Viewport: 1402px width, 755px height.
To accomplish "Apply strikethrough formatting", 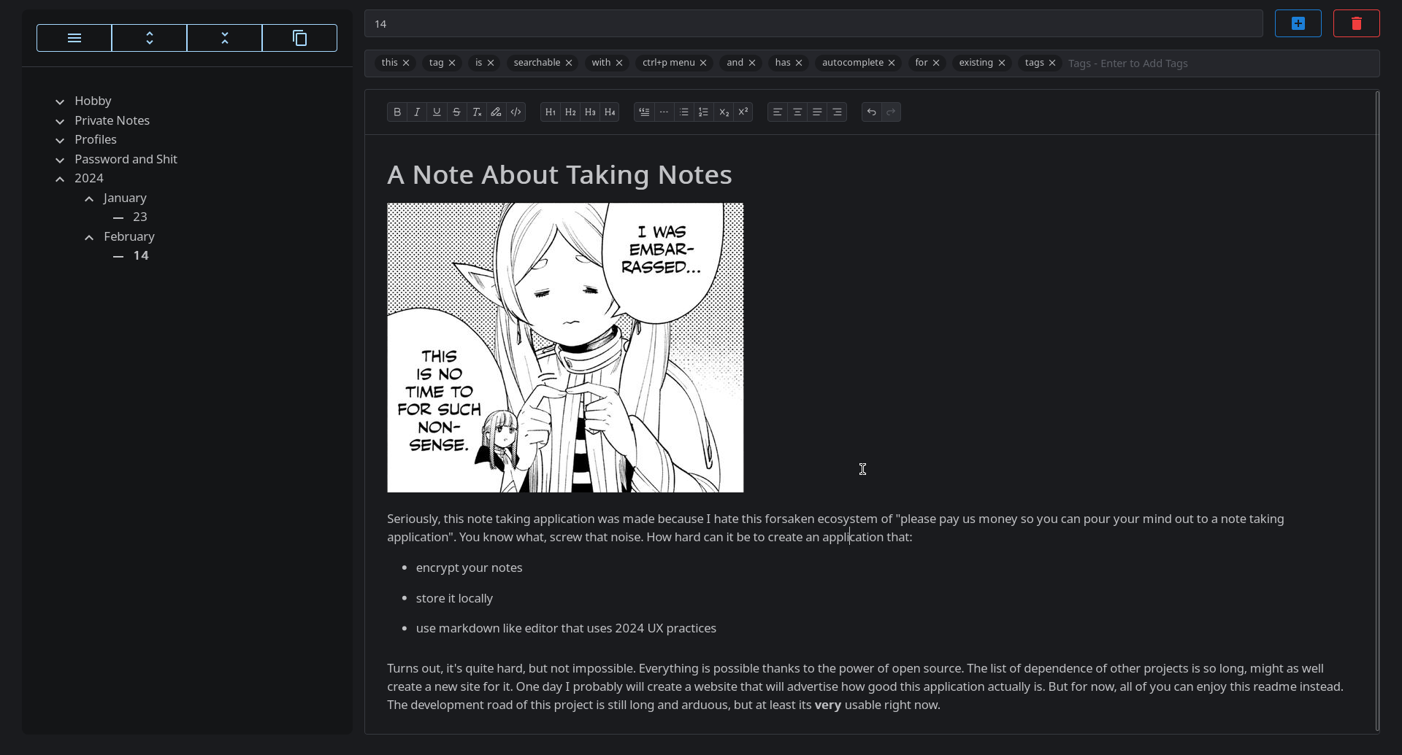I will [456, 112].
